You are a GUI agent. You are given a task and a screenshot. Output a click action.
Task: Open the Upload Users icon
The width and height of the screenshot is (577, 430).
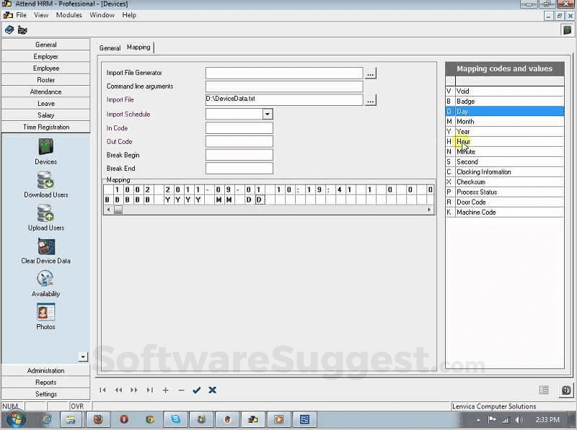[x=45, y=213]
